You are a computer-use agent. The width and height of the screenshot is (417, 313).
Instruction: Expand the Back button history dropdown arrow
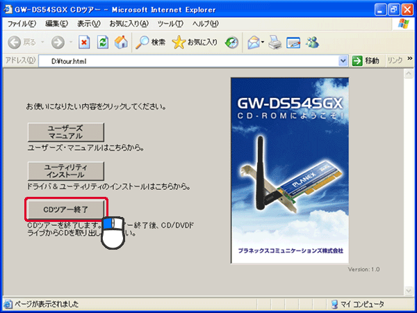pos(42,42)
